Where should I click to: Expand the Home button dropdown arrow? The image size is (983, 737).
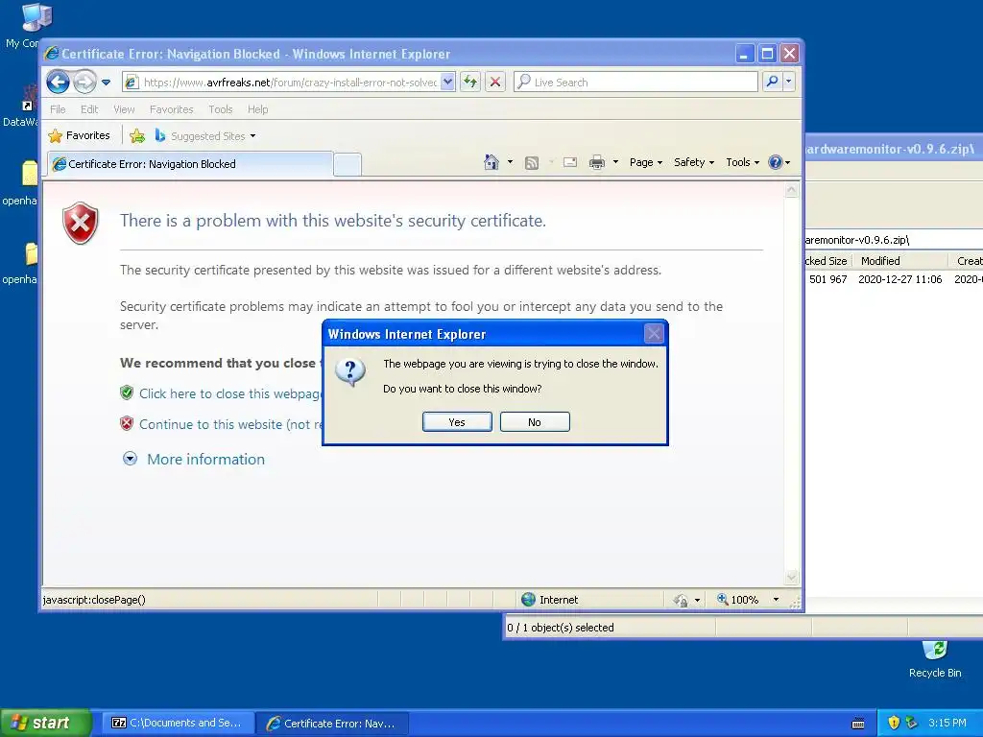tap(510, 162)
